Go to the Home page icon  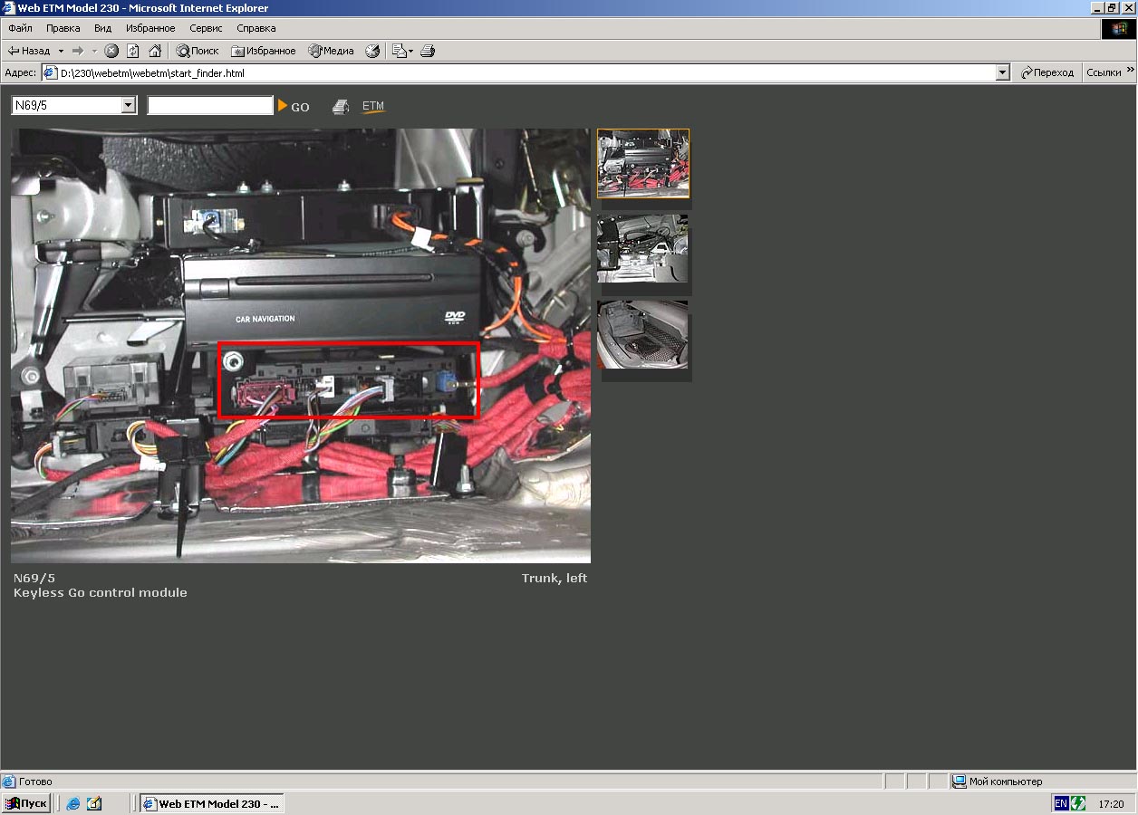click(155, 52)
